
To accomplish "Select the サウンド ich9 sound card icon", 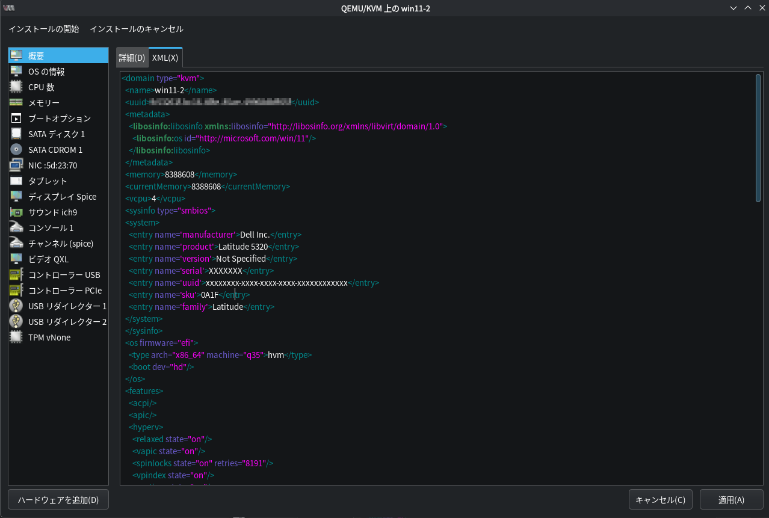I will click(x=16, y=212).
